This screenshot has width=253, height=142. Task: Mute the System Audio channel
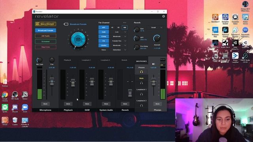tap(106, 104)
